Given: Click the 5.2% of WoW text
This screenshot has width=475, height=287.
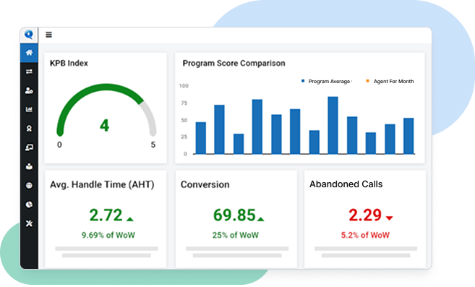Looking at the screenshot, I should click(365, 235).
